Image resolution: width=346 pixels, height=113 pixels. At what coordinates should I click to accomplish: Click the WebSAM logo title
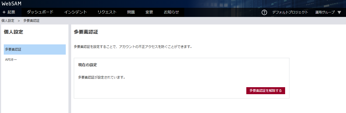coord(12,4)
